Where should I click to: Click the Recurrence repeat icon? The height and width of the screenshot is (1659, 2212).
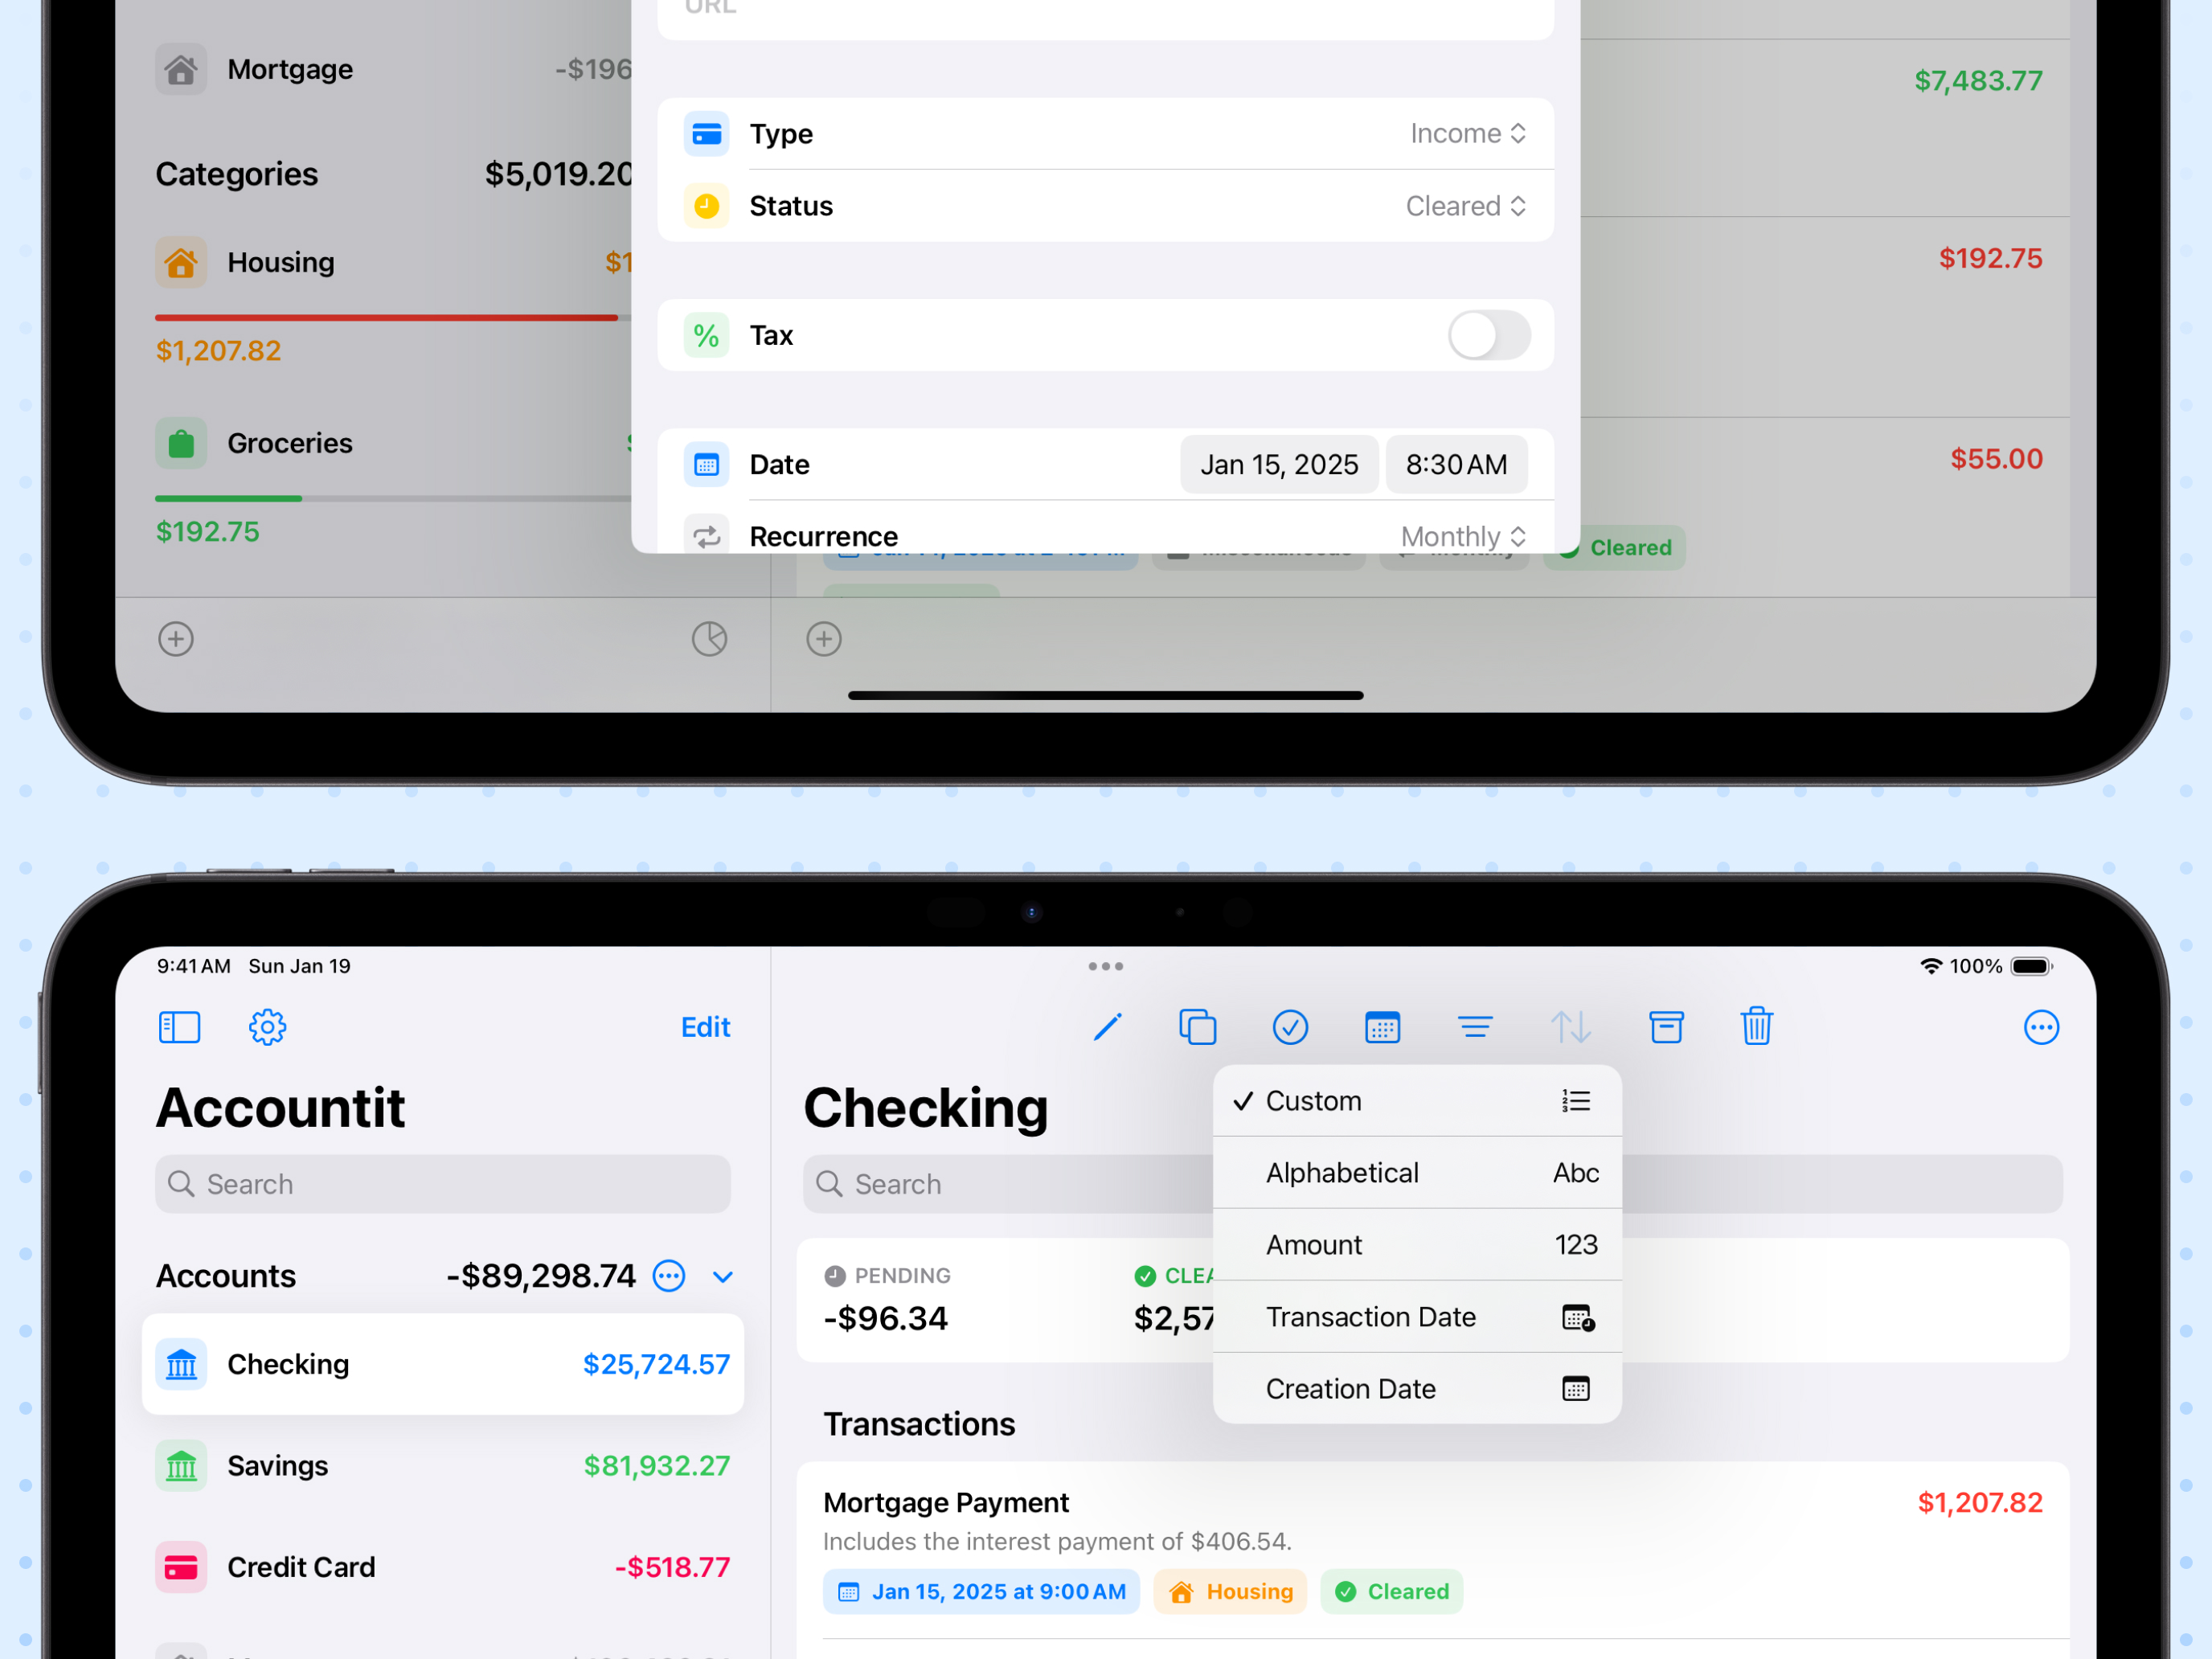click(x=707, y=536)
